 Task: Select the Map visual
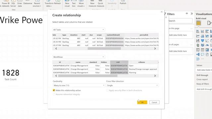tap(198, 45)
